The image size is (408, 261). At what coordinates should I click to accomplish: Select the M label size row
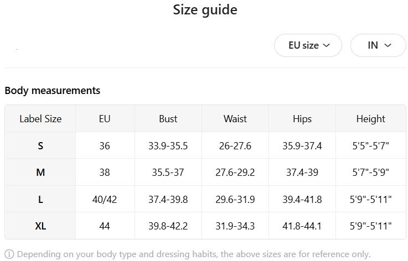click(x=40, y=173)
